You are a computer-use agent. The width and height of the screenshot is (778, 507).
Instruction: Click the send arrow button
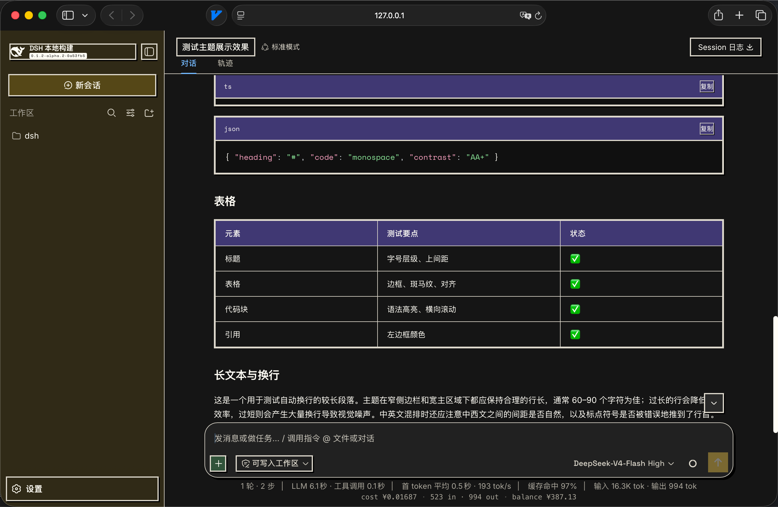pyautogui.click(x=717, y=463)
